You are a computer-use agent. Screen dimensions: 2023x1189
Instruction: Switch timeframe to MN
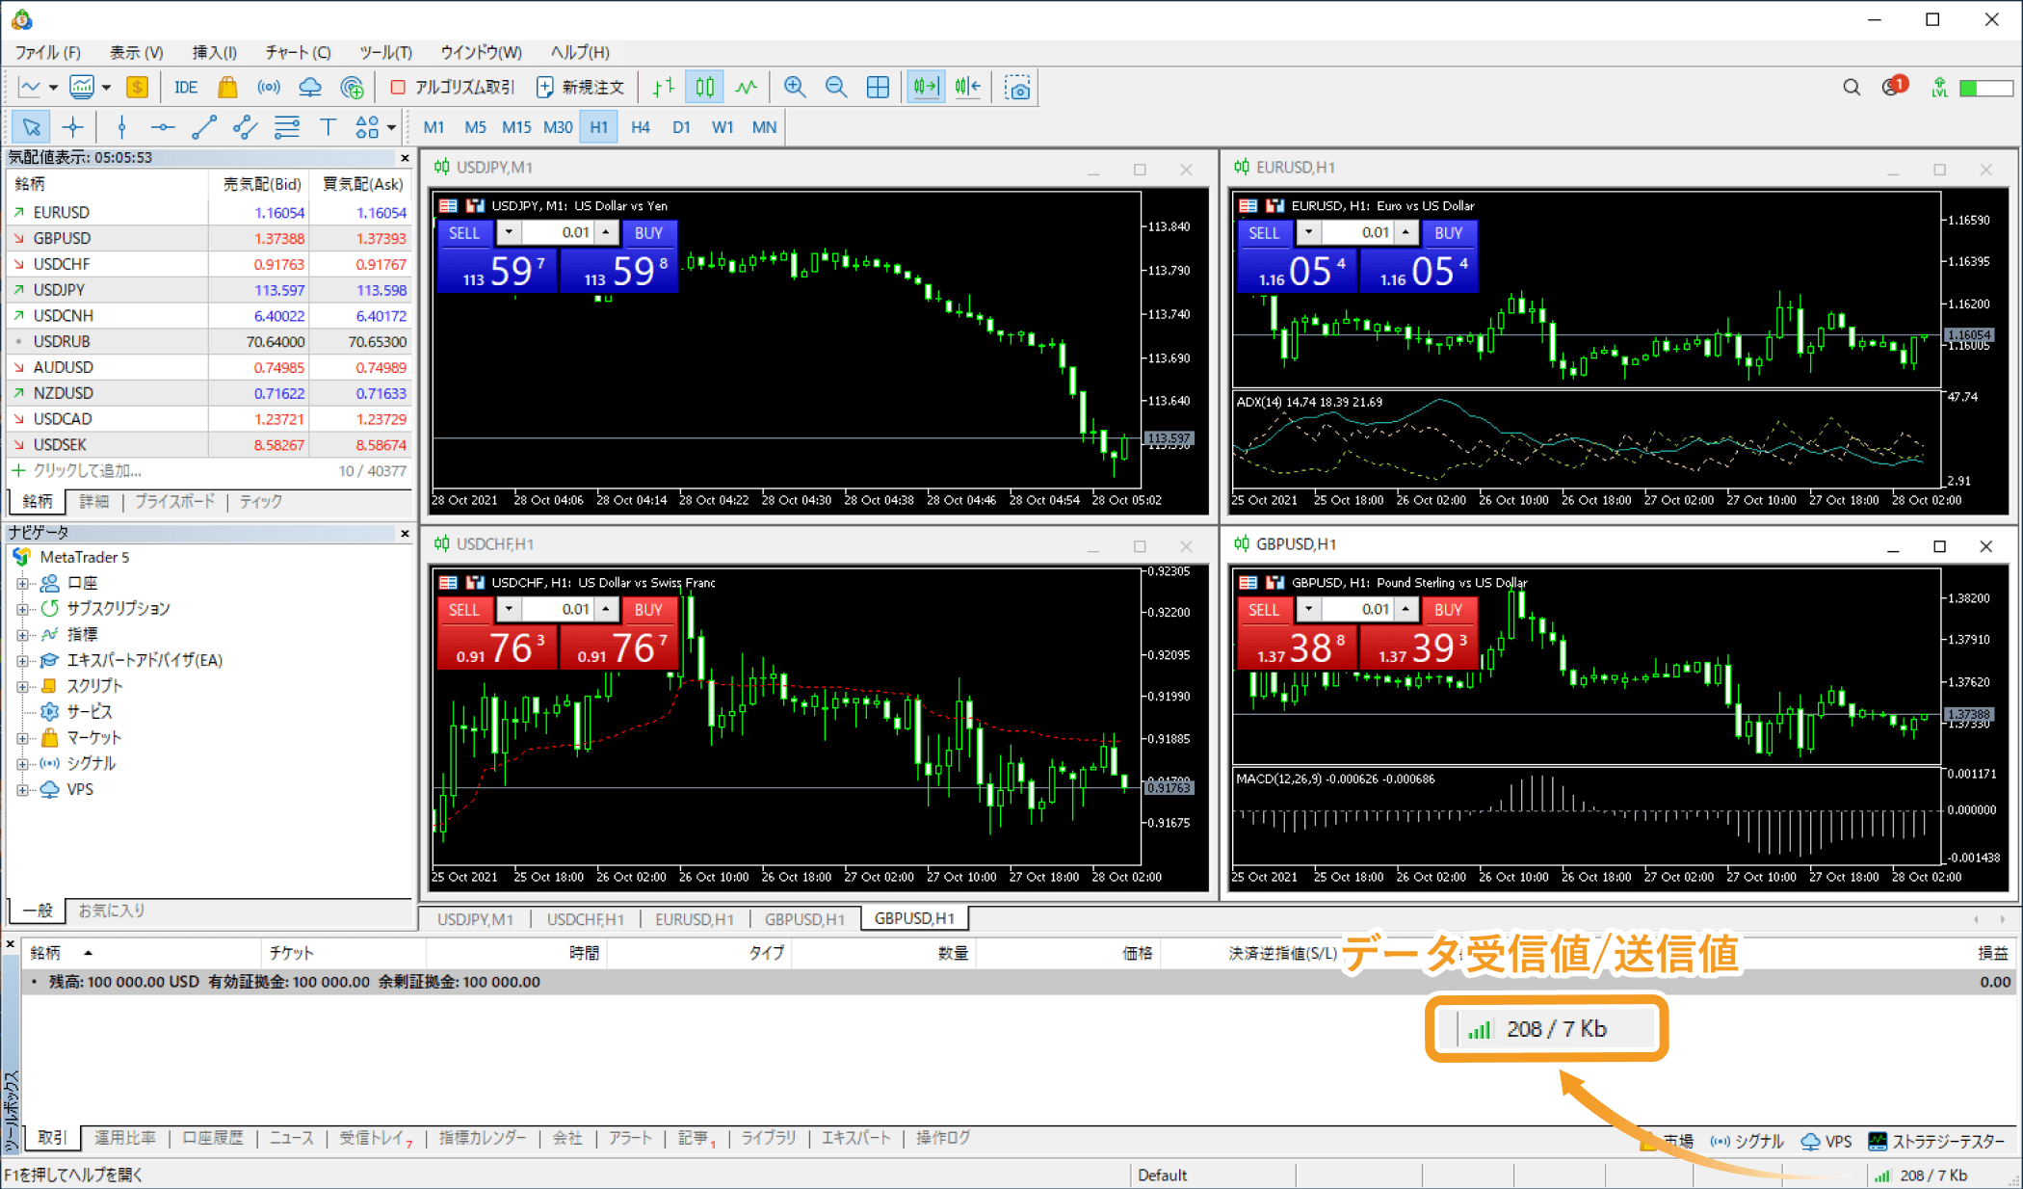pyautogui.click(x=764, y=127)
